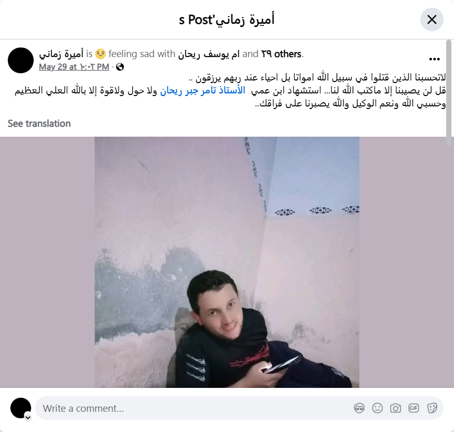Click the globe public-audience icon
This screenshot has width=454, height=432.
[120, 67]
